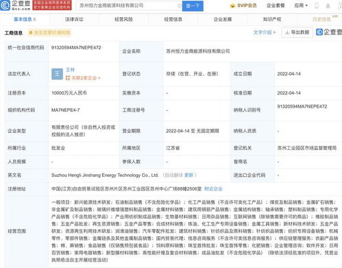Select English name Suzhou Hengli Jinshang Energy Technology
Screen dimensions: 342x268
105,175
